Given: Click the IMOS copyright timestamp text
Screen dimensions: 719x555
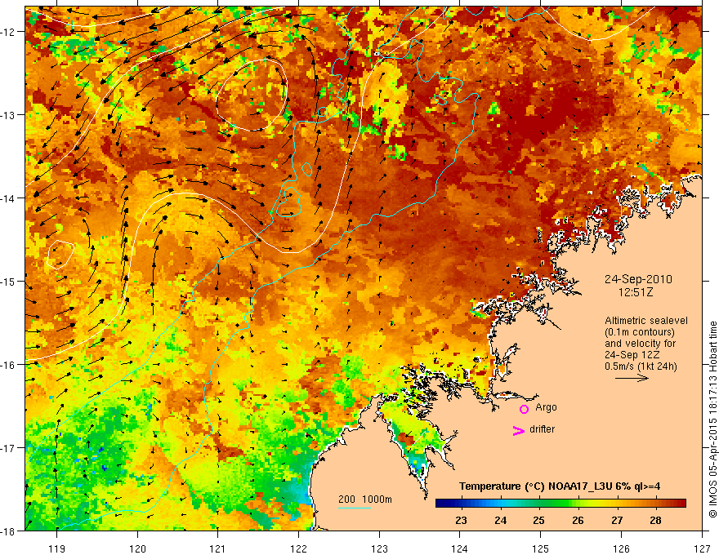Looking at the screenshot, I should (712, 420).
